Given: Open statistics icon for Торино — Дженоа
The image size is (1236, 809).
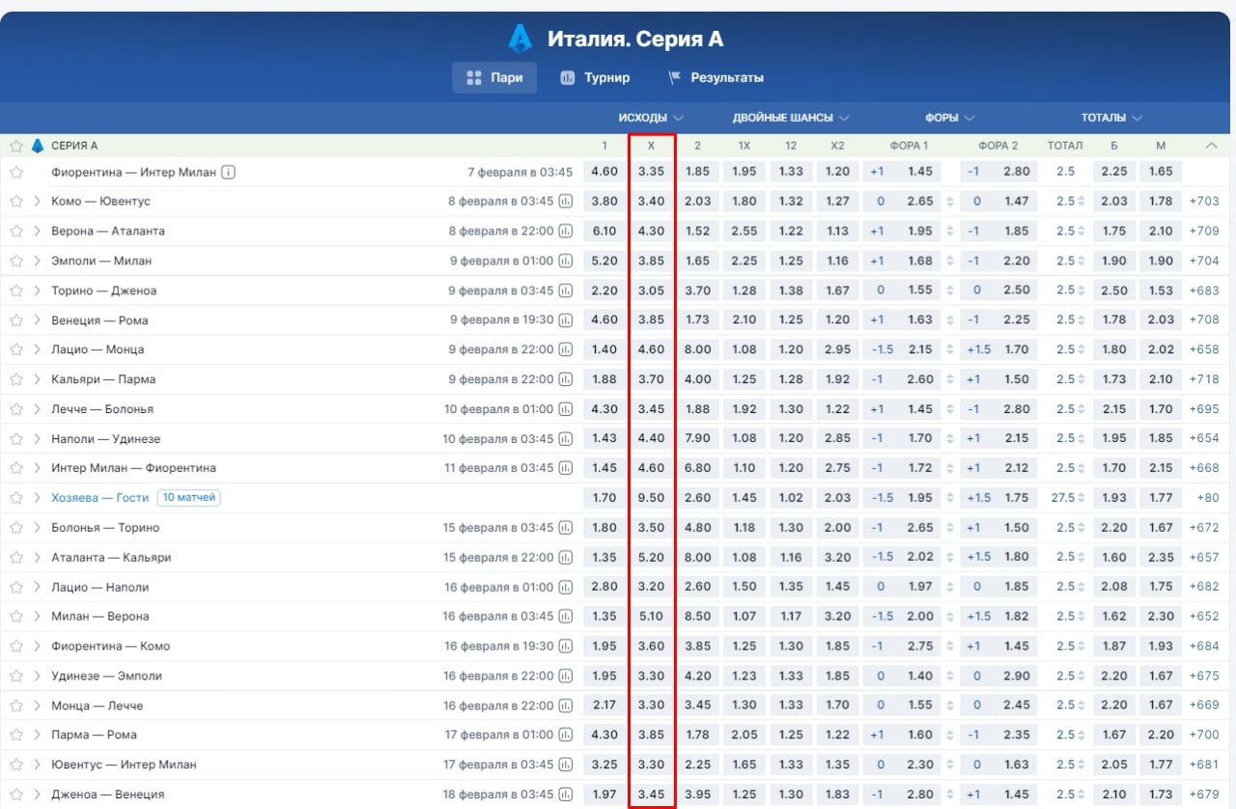Looking at the screenshot, I should click(566, 291).
